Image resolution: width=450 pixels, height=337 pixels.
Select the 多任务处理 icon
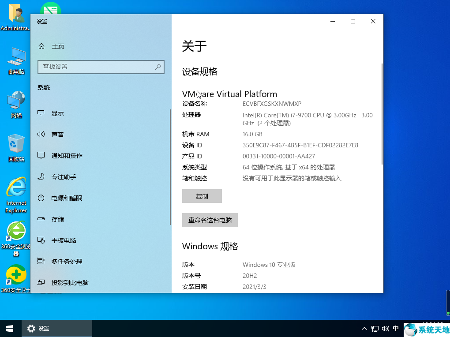coord(41,261)
